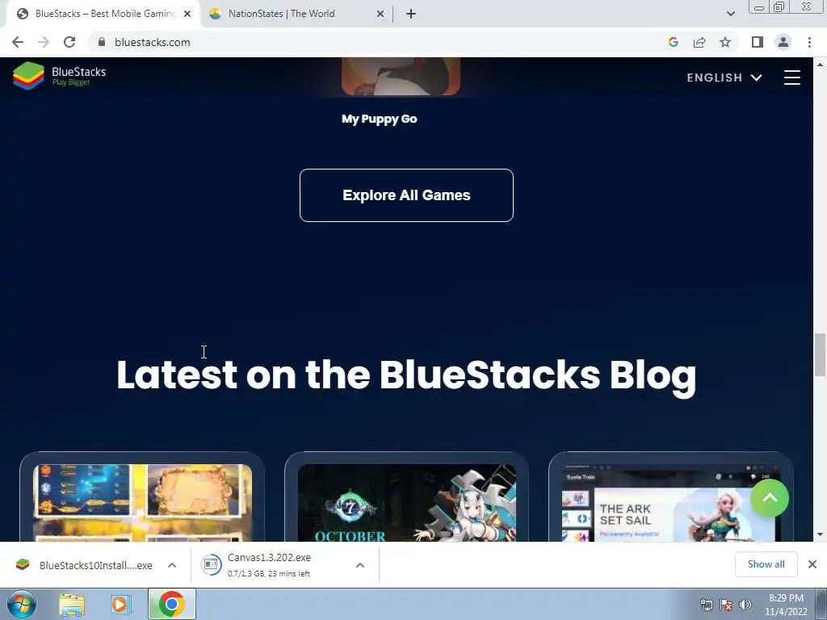Click green scroll-to-top arrow button
827x620 pixels.
770,498
